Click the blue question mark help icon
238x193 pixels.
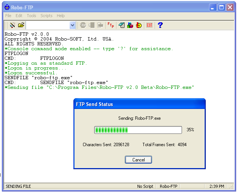pos(160,25)
